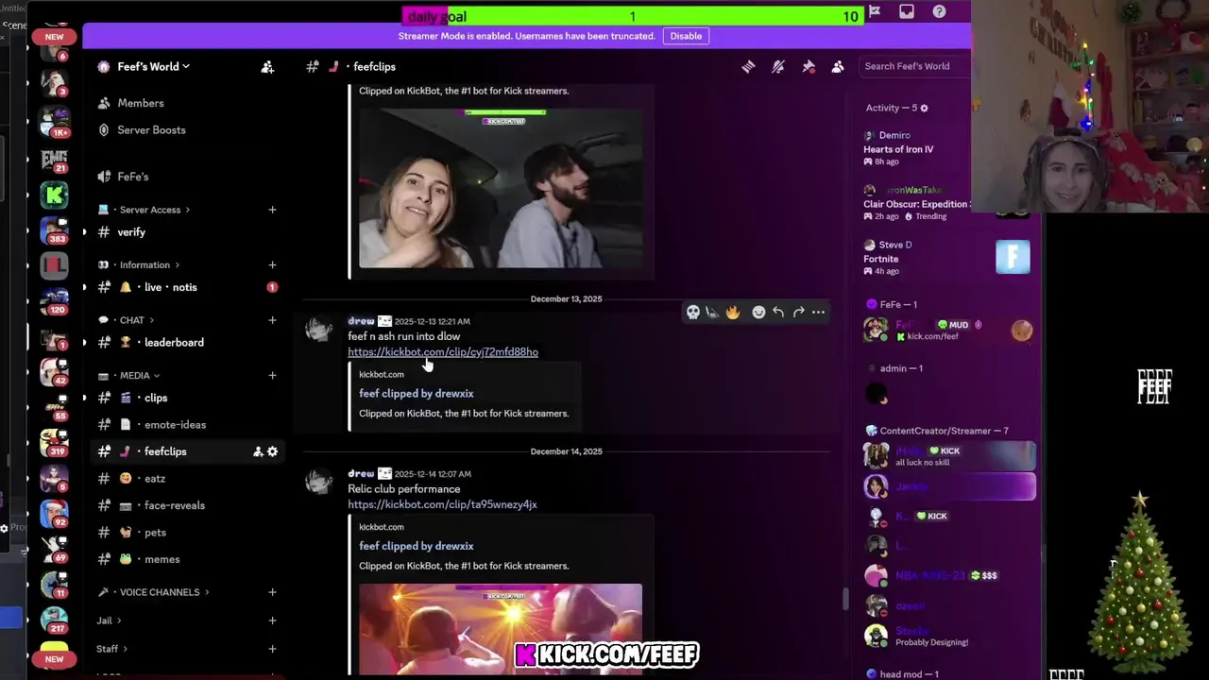Forward the message using forward arrow

click(x=798, y=312)
